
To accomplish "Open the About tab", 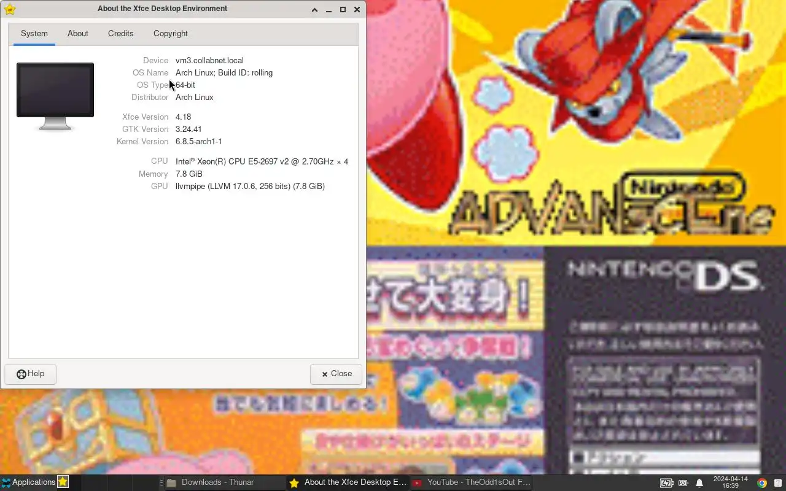I will [78, 34].
